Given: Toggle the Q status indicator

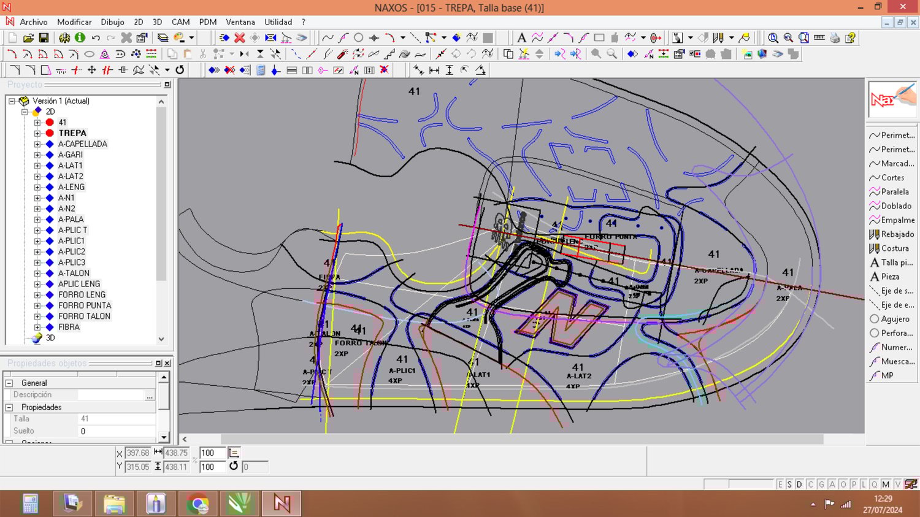Looking at the screenshot, I should [x=875, y=484].
